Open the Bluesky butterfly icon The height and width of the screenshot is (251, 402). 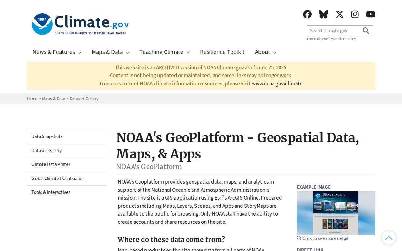point(323,14)
